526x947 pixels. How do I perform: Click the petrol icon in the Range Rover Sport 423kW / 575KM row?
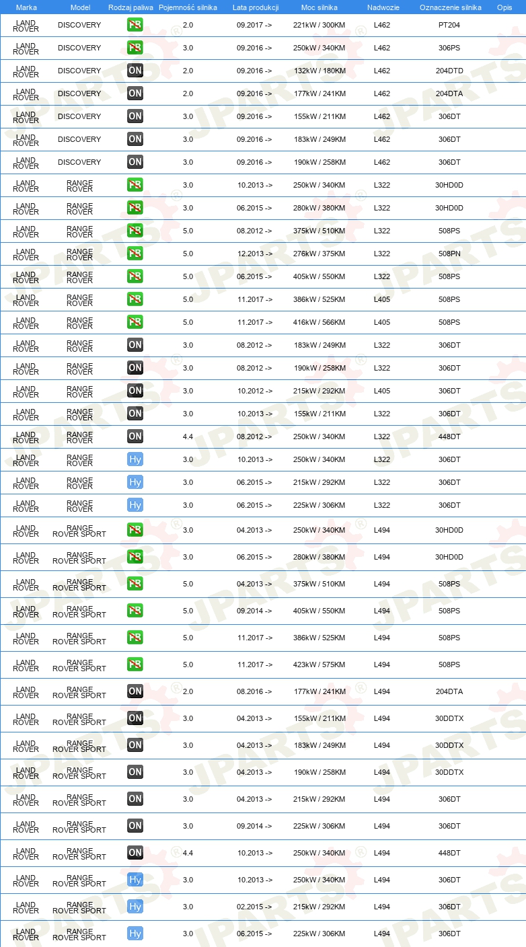135,665
